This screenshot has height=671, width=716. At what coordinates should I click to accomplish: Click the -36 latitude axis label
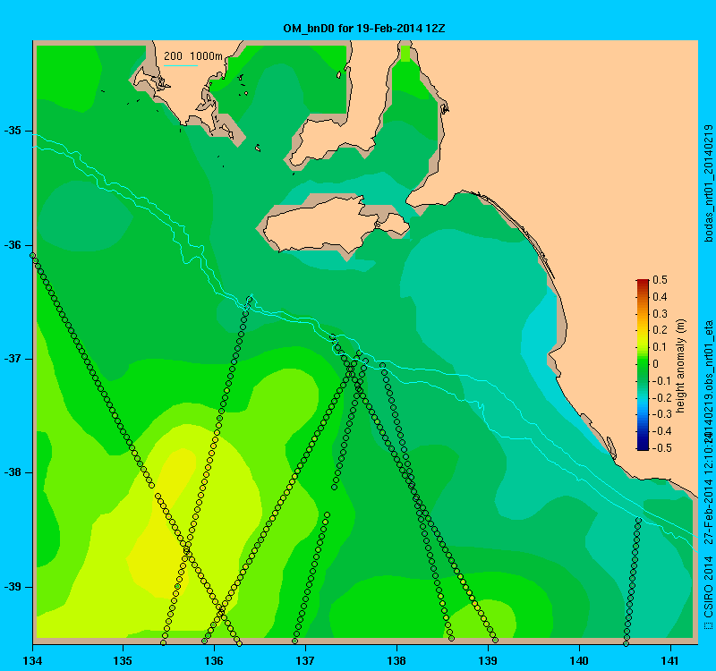click(x=13, y=245)
